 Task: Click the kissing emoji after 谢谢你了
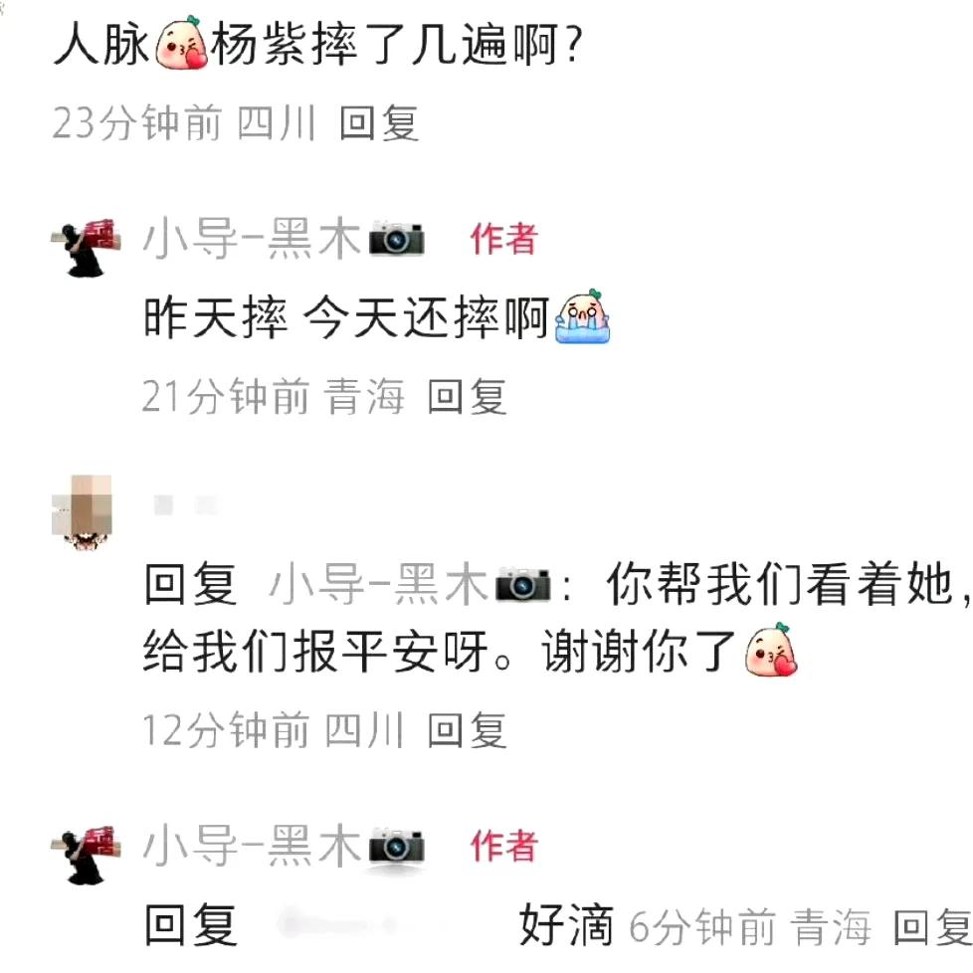tap(771, 650)
